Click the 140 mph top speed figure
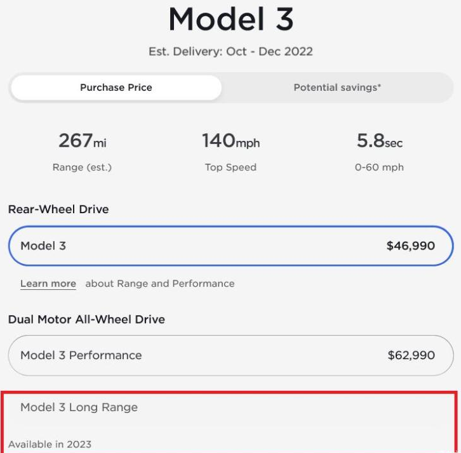Screen dimensions: 461x453 click(x=230, y=141)
